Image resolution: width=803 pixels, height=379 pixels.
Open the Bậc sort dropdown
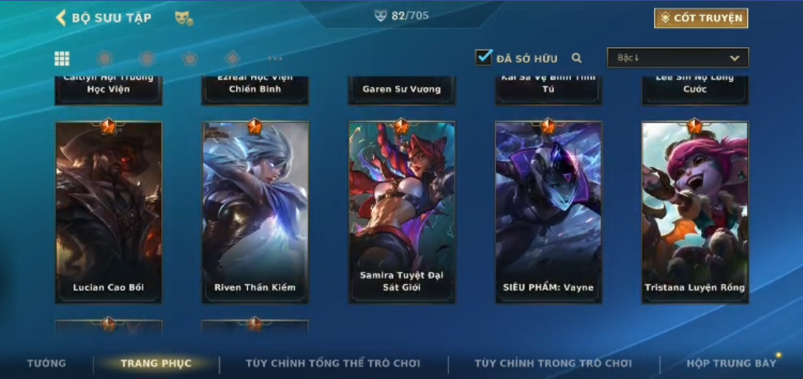tap(678, 58)
